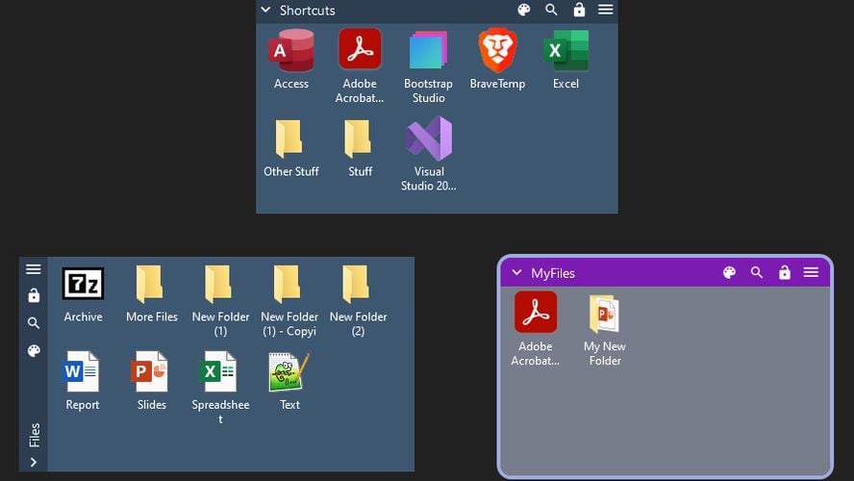Open the Spreadsheet Excel file
Viewport: 854px width, 481px height.
click(x=220, y=371)
